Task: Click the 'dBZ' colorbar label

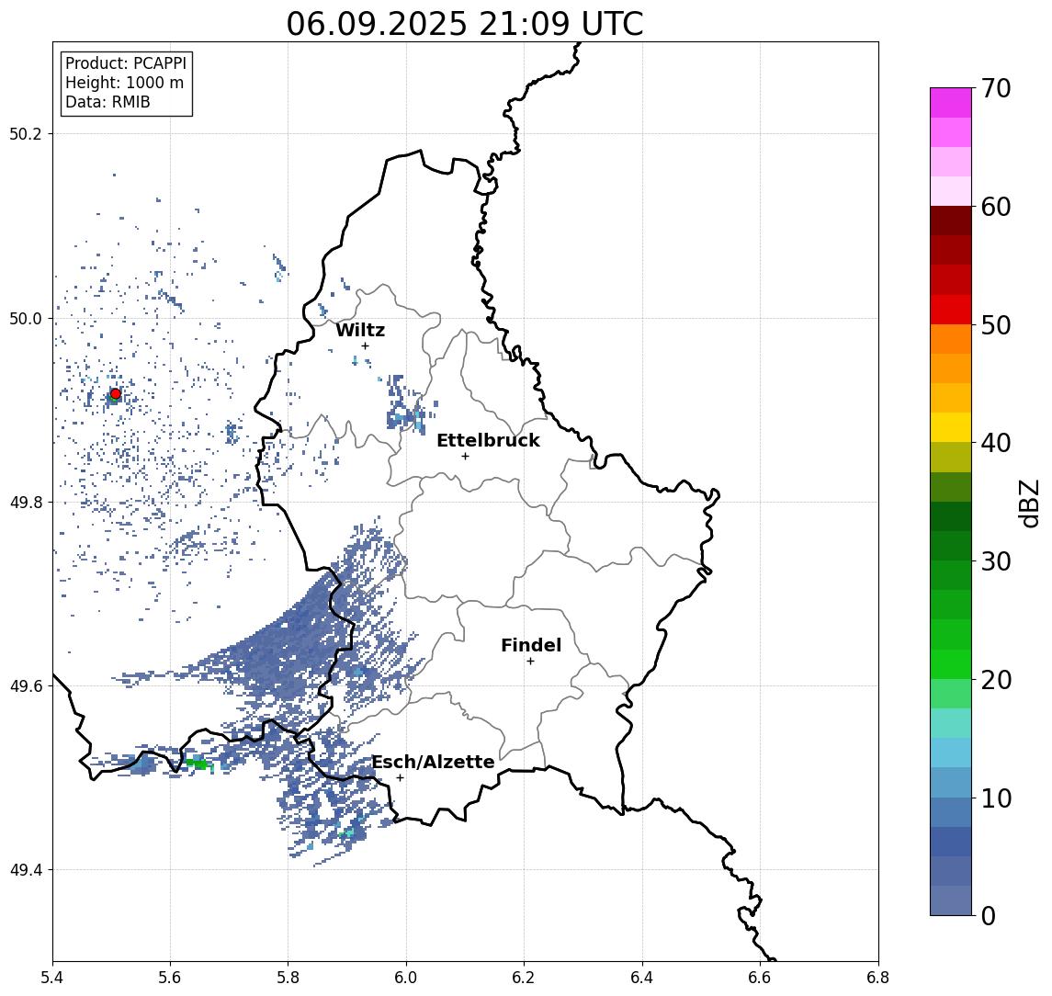Action: tap(1029, 504)
